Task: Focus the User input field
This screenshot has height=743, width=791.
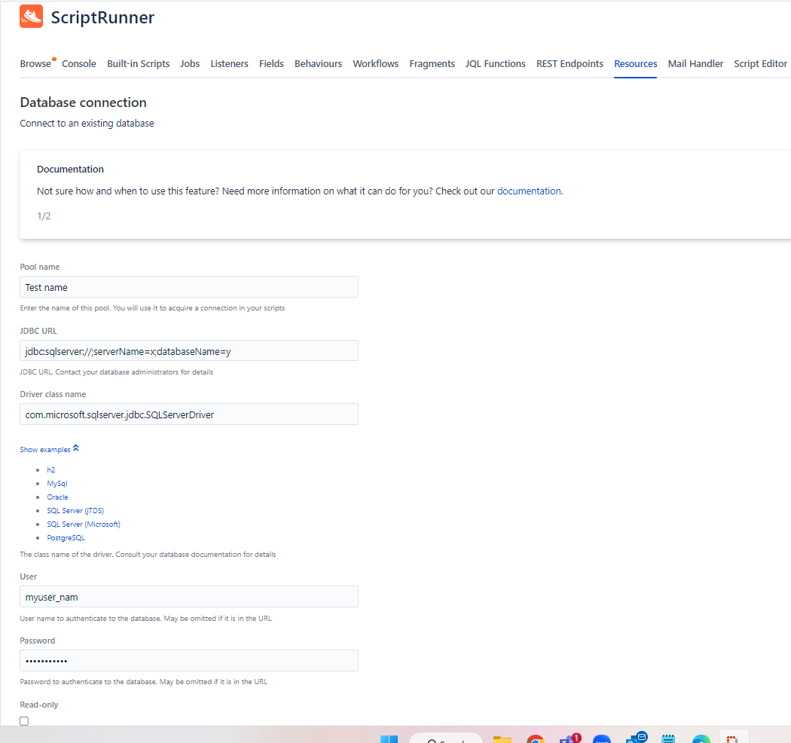Action: pos(188,597)
